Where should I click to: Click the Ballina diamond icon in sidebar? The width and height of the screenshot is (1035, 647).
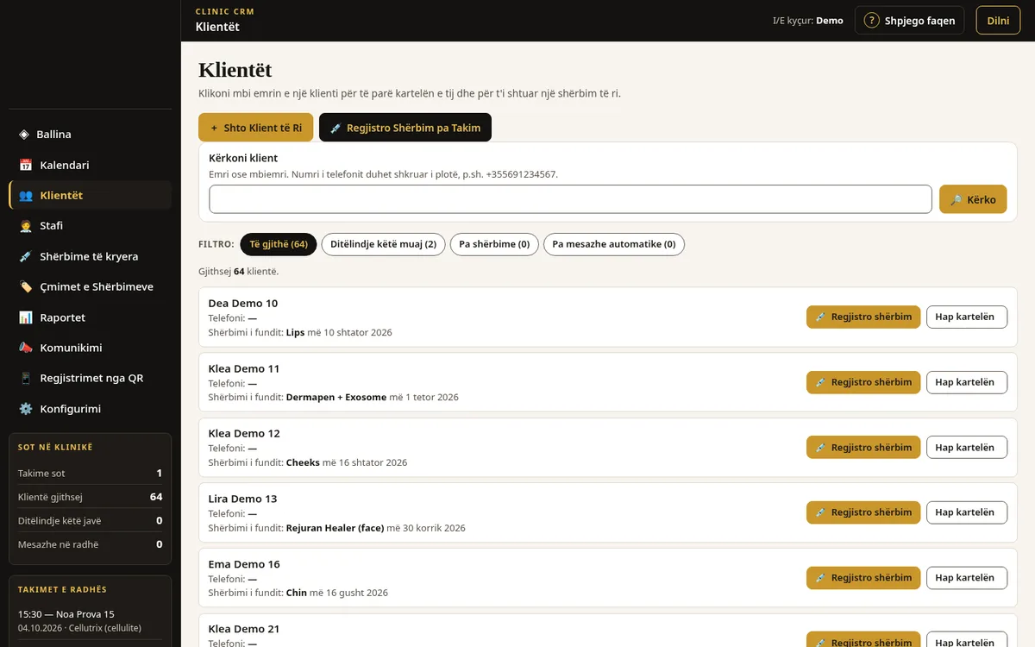[24, 135]
